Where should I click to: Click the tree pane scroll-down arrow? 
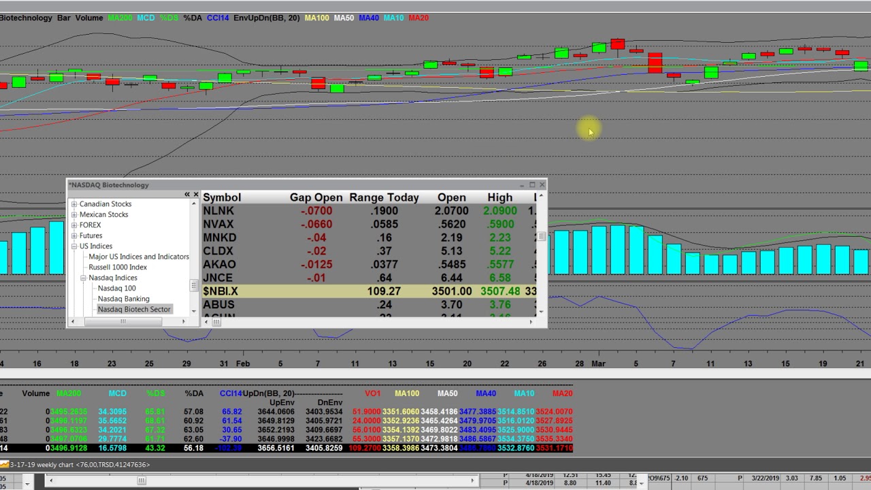point(194,311)
